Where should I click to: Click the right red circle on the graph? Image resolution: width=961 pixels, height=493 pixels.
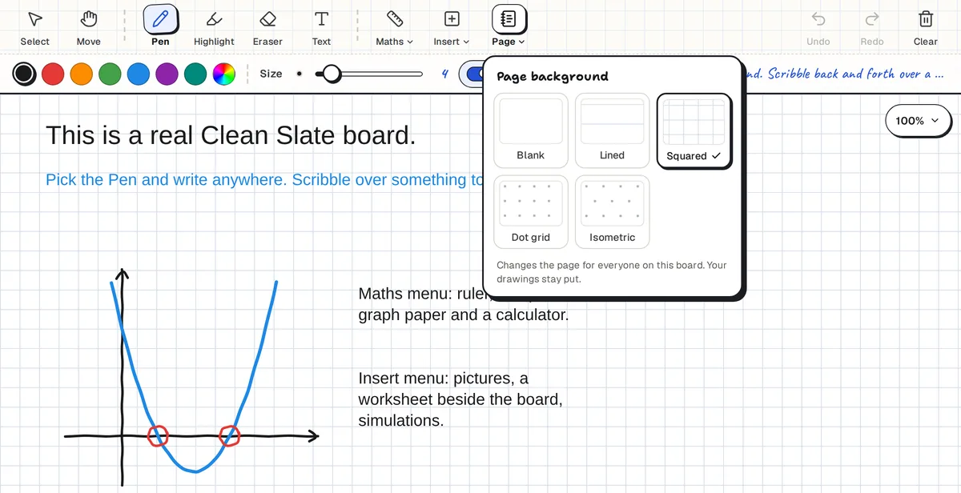coord(230,435)
